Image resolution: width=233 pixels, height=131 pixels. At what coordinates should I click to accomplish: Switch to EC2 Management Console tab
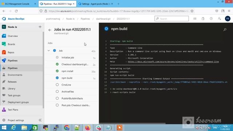click(x=17, y=4)
